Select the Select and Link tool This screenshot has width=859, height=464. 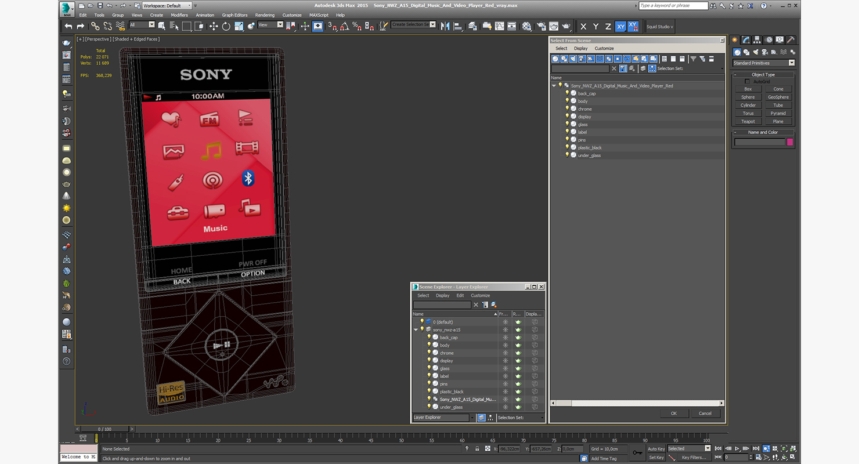[x=95, y=26]
